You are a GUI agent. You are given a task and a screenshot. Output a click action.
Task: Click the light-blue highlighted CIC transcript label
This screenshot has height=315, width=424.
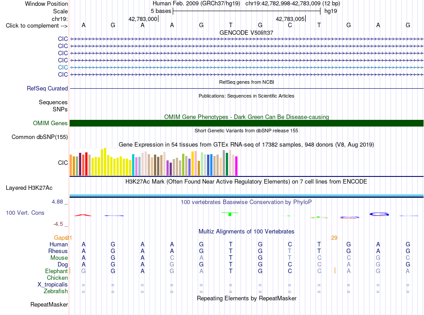tap(63, 67)
